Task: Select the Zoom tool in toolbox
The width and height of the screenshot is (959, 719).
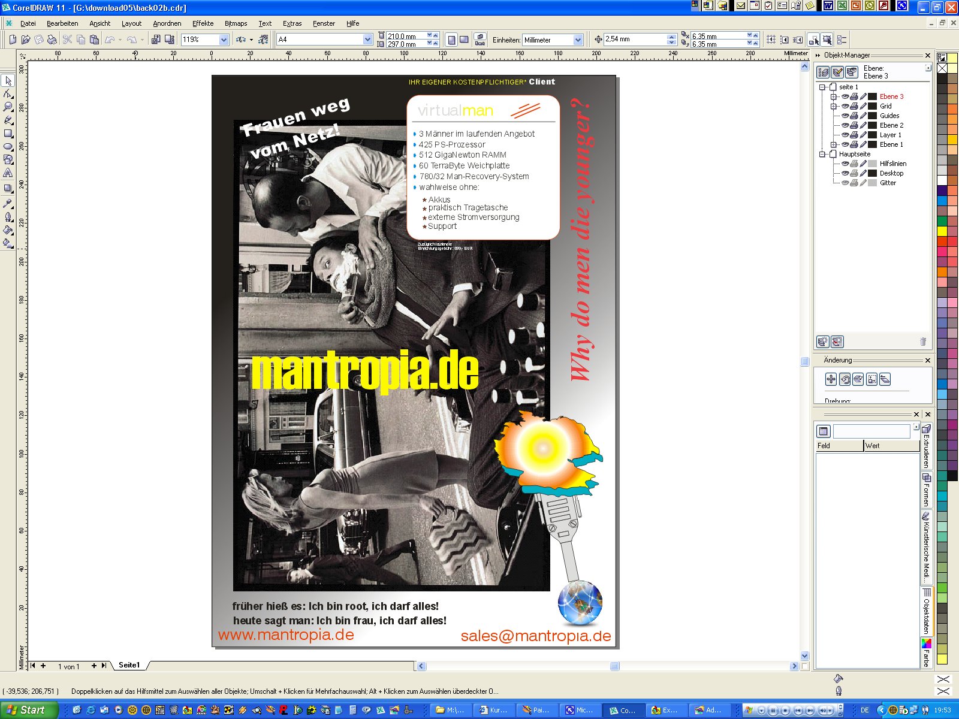Action: point(8,107)
